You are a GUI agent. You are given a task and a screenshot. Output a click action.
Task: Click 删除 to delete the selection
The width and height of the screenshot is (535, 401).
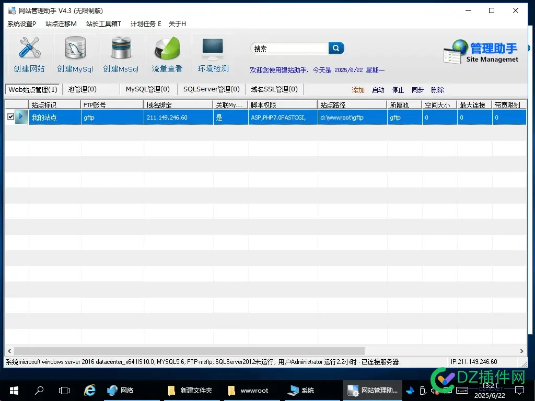[x=437, y=90]
